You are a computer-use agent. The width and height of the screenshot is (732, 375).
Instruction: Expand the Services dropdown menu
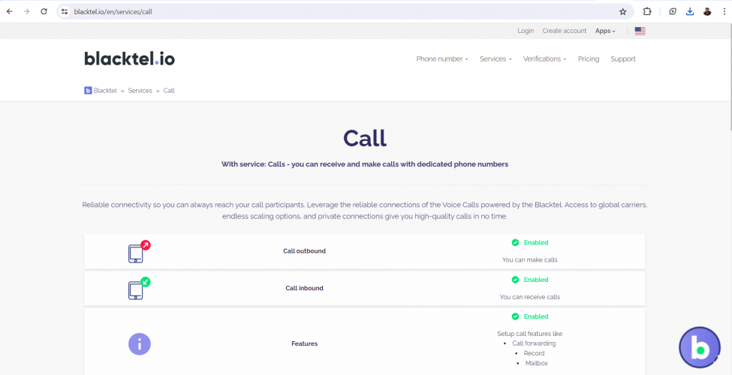coord(496,58)
